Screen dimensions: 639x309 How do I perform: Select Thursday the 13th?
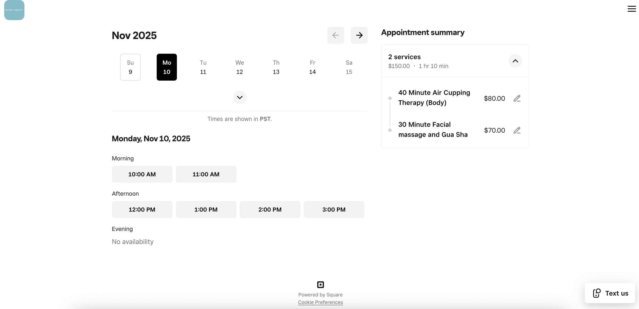tap(276, 67)
